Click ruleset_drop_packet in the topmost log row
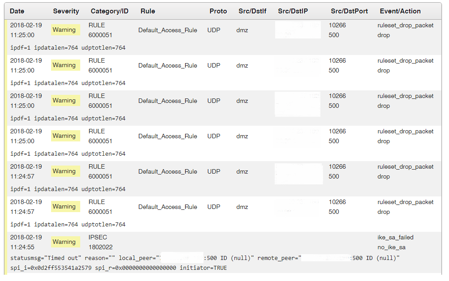 pos(405,25)
